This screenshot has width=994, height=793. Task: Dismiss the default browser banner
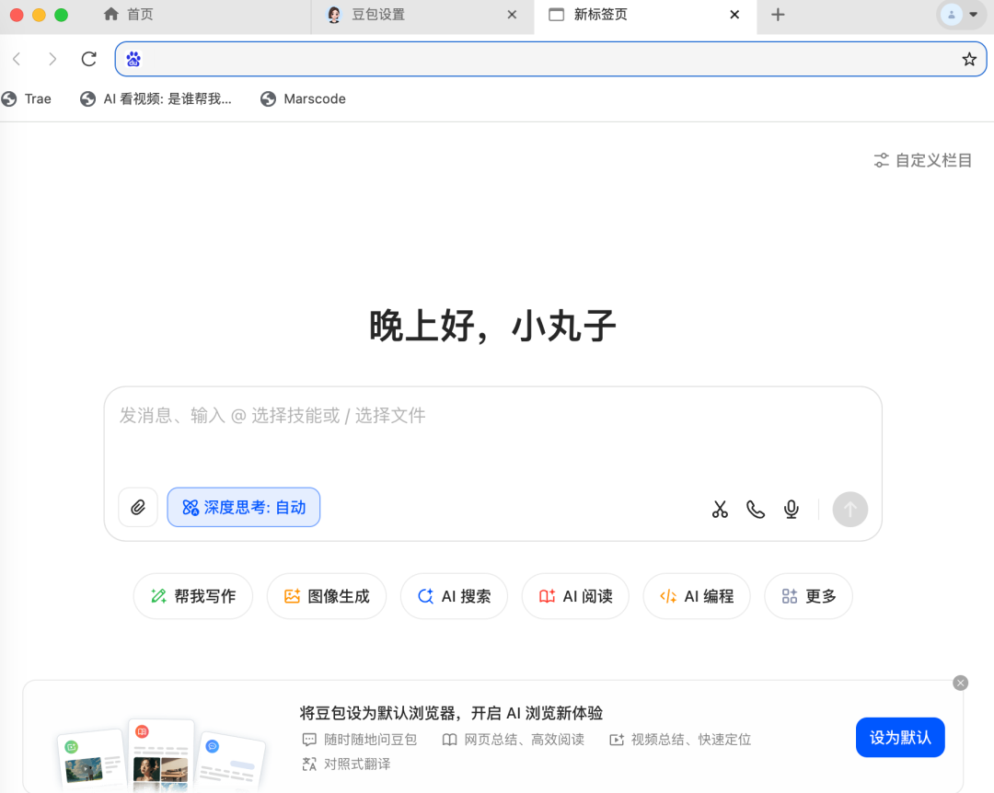click(960, 683)
